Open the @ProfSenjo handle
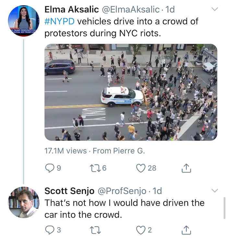 [122, 191]
